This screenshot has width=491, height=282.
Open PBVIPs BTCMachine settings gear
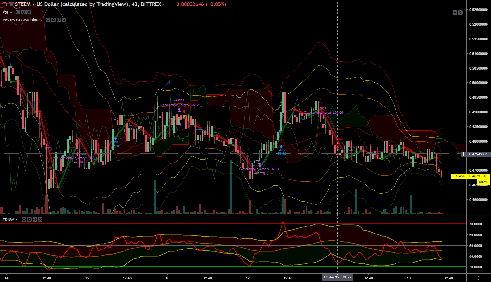pos(53,20)
